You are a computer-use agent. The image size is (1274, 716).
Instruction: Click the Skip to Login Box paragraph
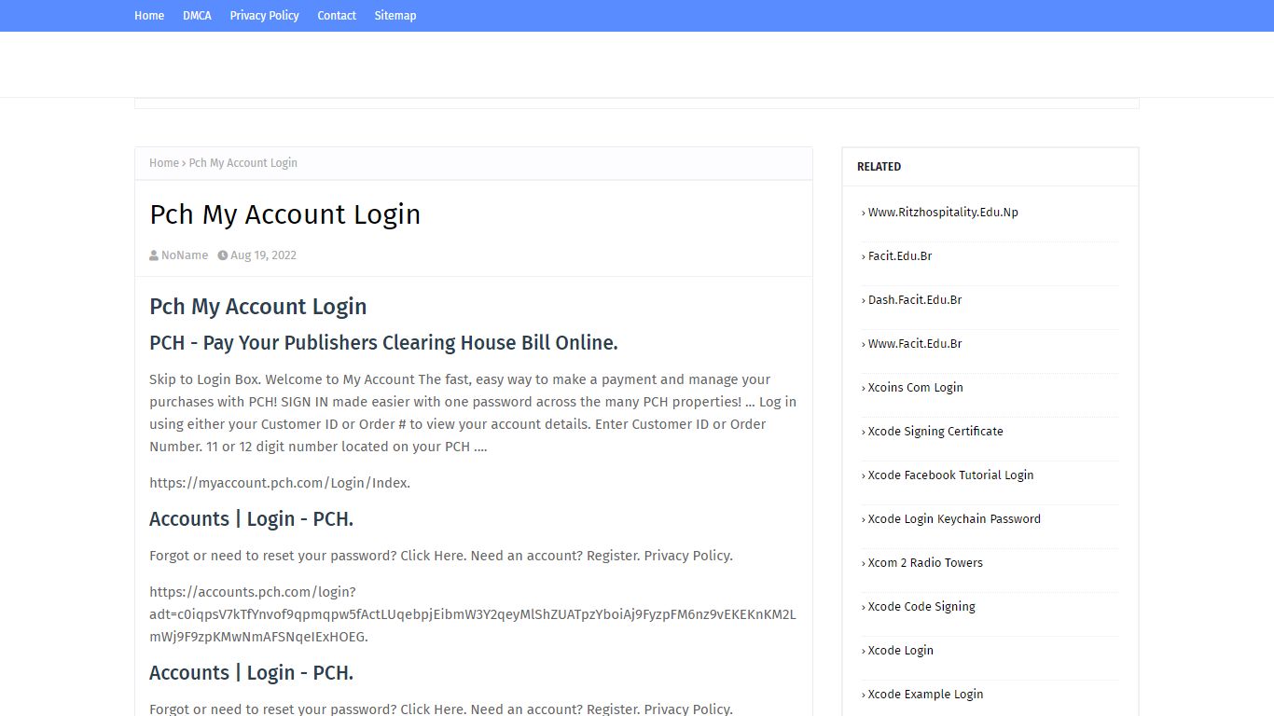click(x=473, y=413)
